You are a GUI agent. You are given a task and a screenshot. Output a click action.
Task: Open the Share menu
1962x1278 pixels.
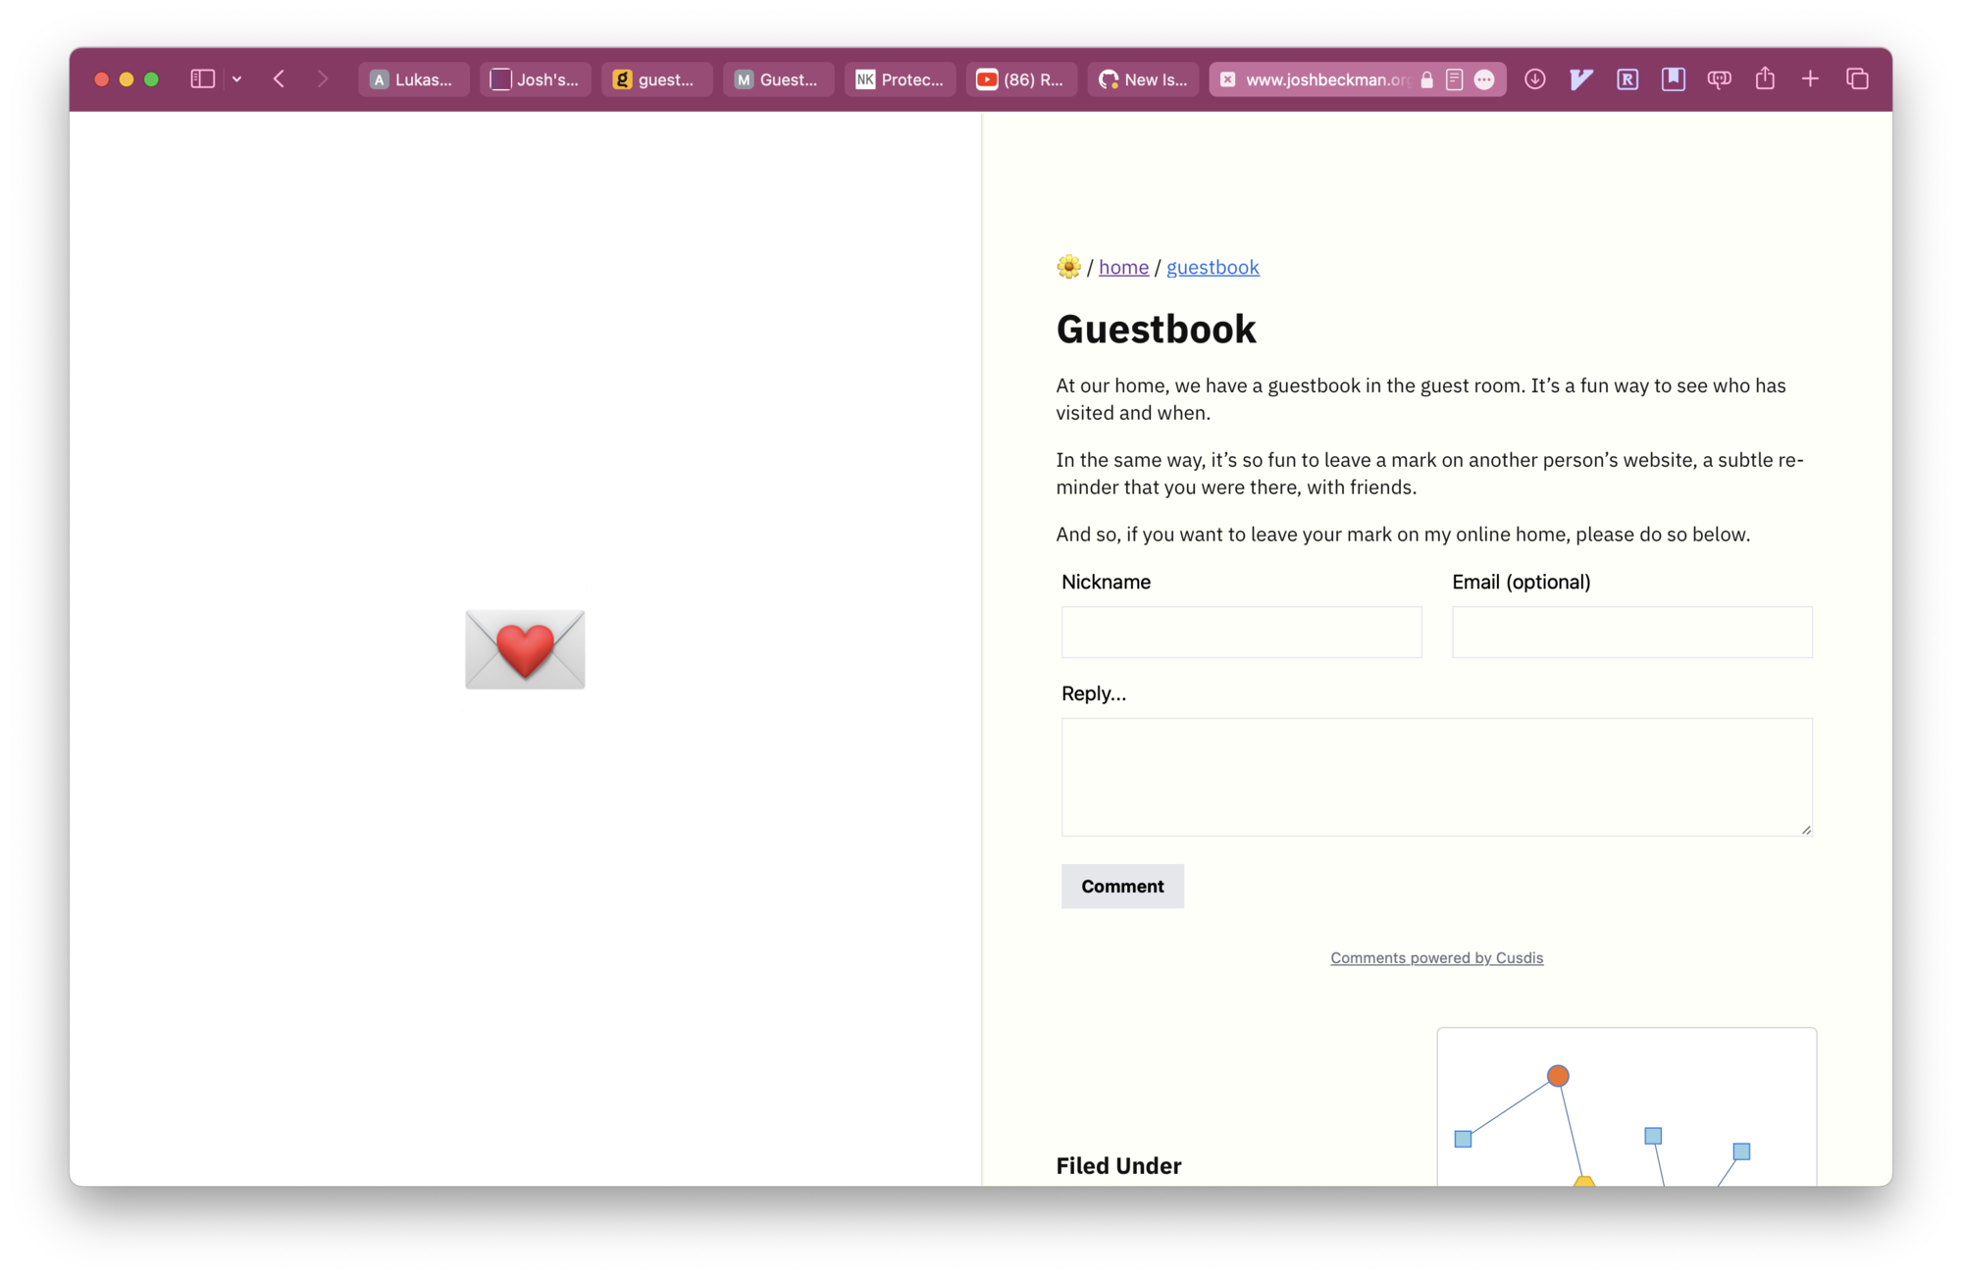pos(1765,78)
